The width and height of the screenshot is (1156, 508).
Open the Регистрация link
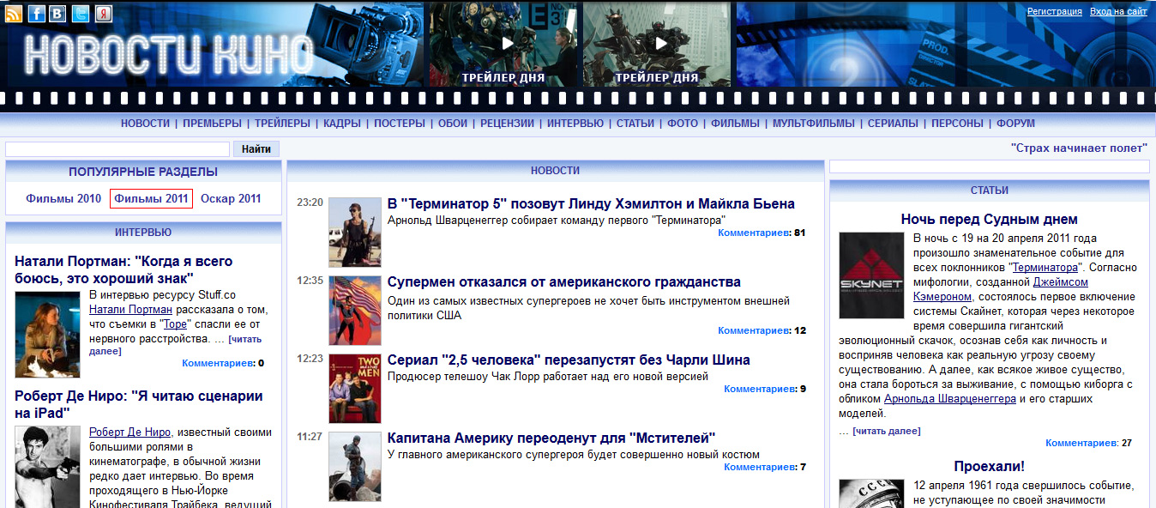[x=1055, y=12]
